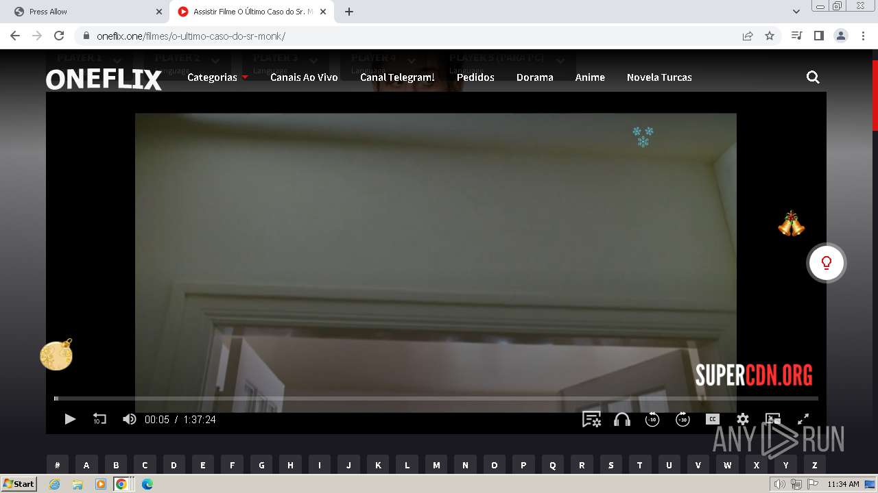Switch to Press Allow tab
This screenshot has width=878, height=493.
[x=86, y=12]
